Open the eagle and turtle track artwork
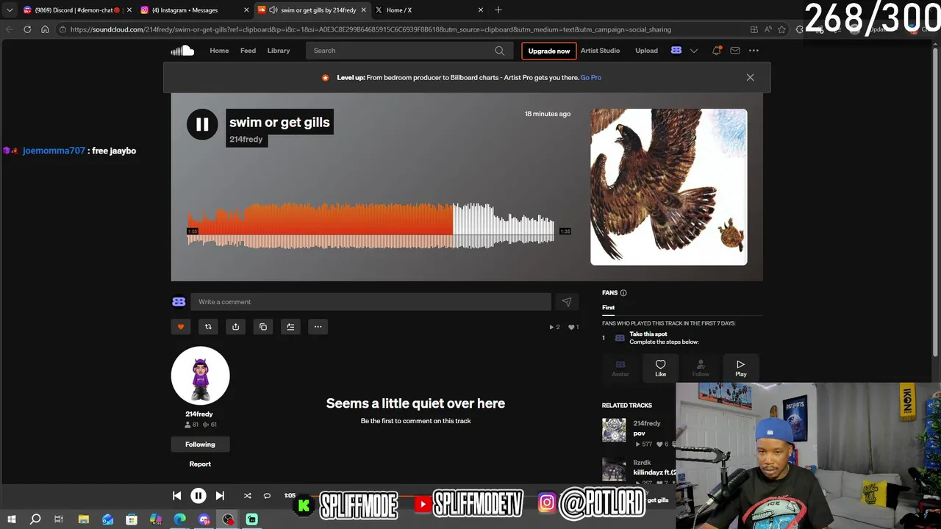941x529 pixels. pos(669,187)
